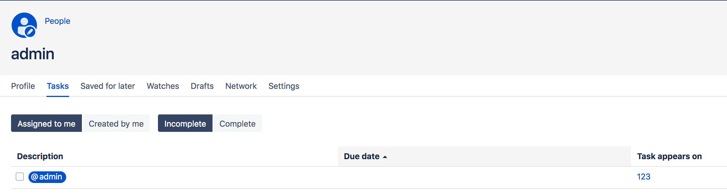Switch to the Watches tab
Viewport: 727px width, 194px height.
pyautogui.click(x=163, y=86)
